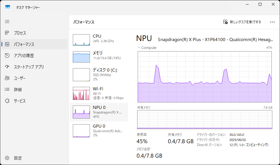280x165 pixels.
Task: Open the 詳細 details list icon
Action: 7,89
